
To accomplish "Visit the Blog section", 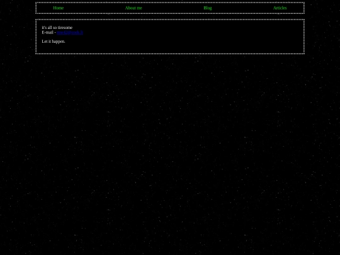I will [208, 8].
